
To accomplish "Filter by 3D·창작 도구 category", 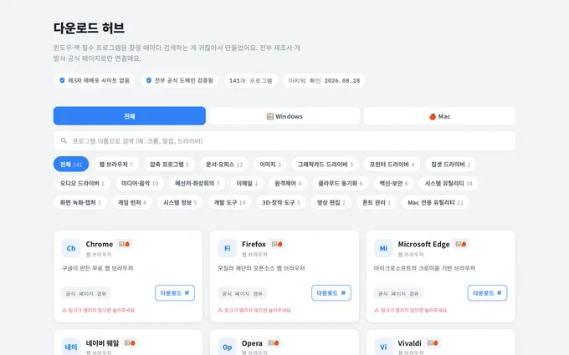I will point(281,202).
